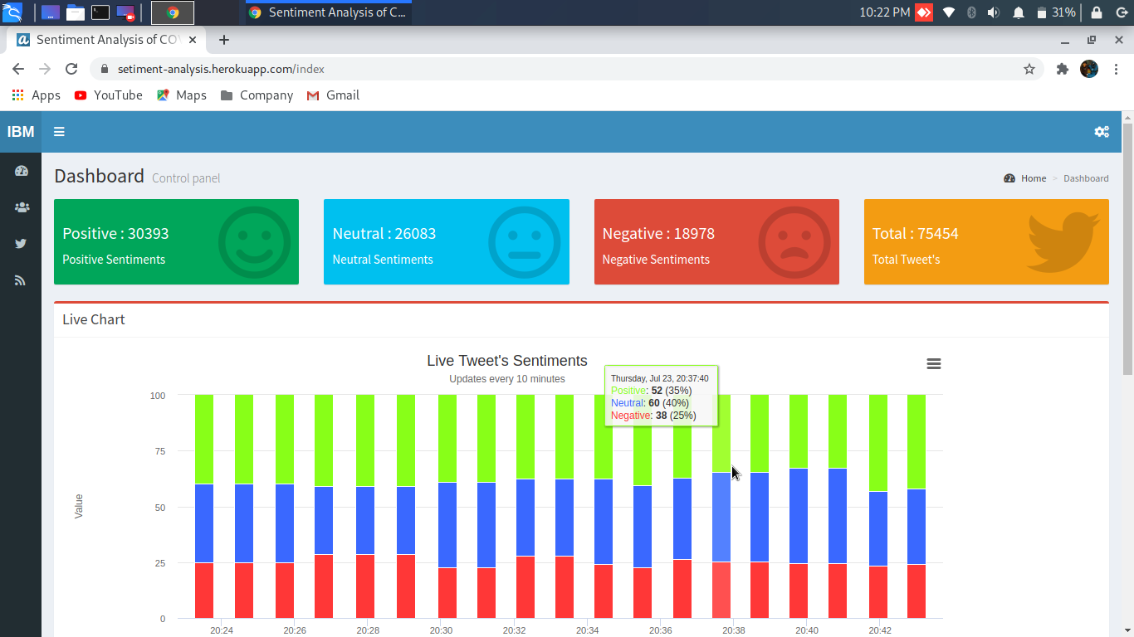Open the Chrome profile avatar

pyautogui.click(x=1089, y=69)
